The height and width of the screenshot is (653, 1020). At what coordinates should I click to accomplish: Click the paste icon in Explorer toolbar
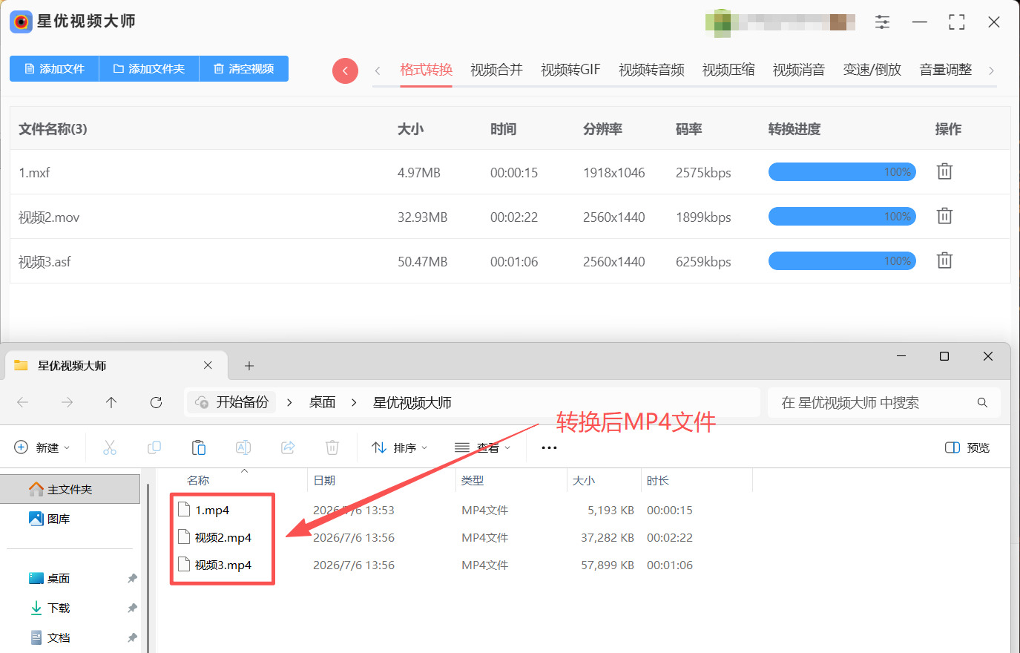(199, 447)
